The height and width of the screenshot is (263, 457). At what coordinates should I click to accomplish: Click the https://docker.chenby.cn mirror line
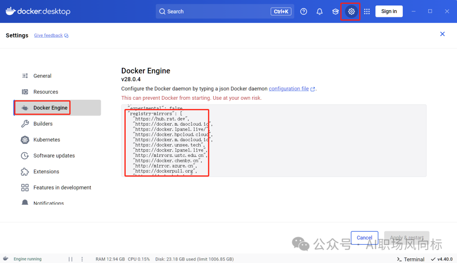coord(168,161)
